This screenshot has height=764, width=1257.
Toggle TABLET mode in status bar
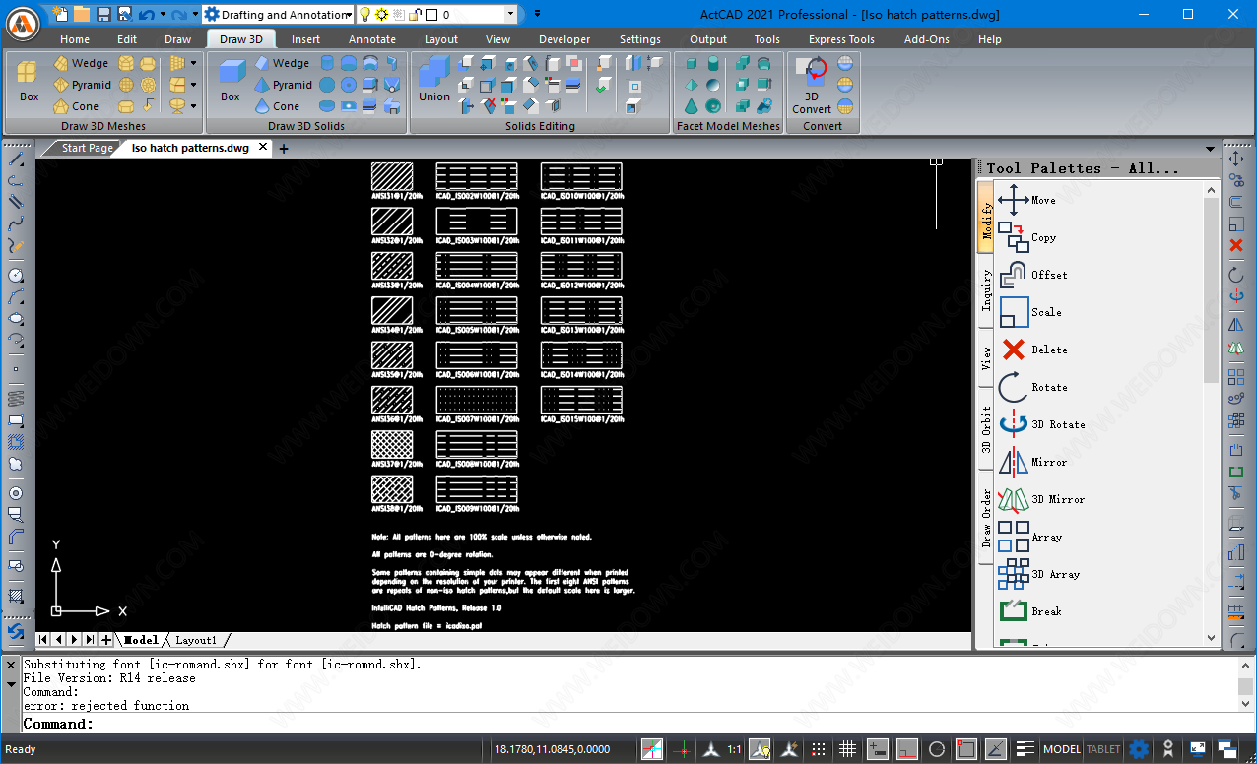pyautogui.click(x=1103, y=749)
